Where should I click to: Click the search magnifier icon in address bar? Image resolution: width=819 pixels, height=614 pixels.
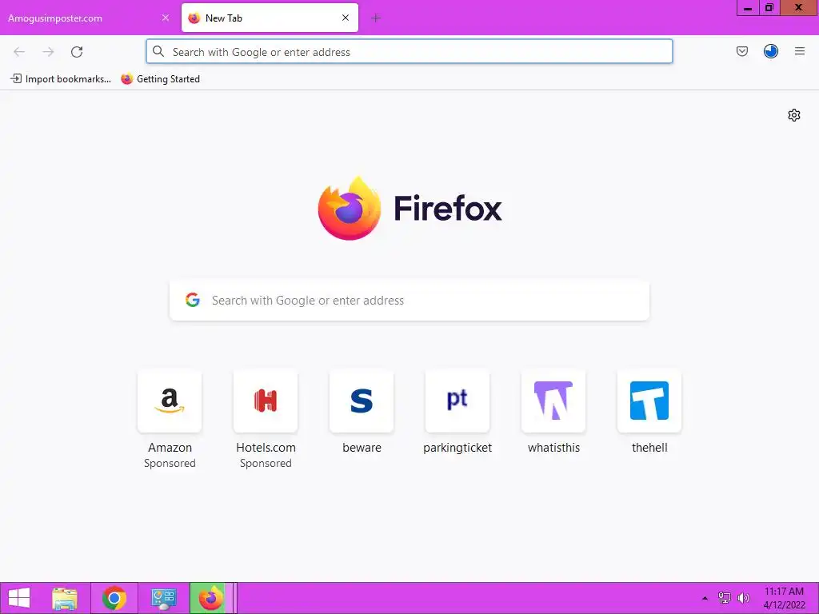coord(158,51)
